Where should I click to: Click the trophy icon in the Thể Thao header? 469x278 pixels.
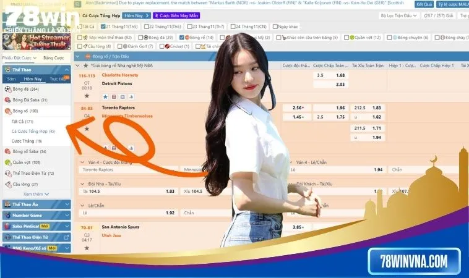click(8, 70)
